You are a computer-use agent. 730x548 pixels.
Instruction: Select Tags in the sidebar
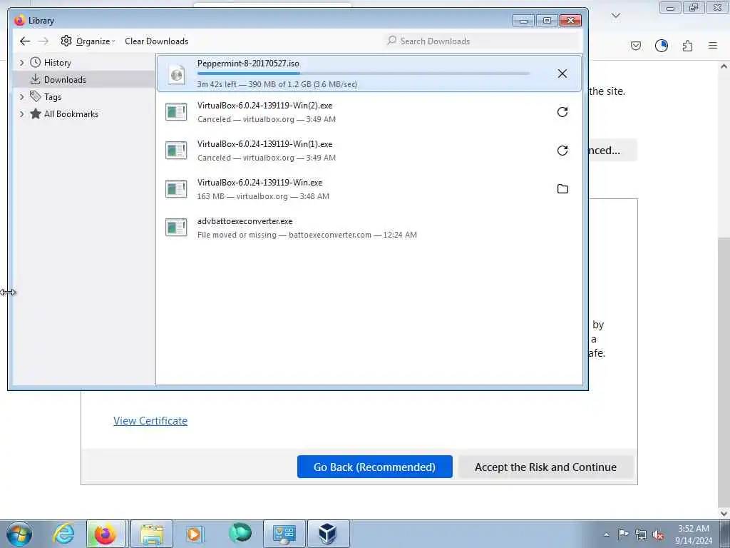53,97
